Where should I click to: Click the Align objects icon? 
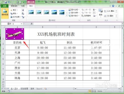click(x=94, y=10)
